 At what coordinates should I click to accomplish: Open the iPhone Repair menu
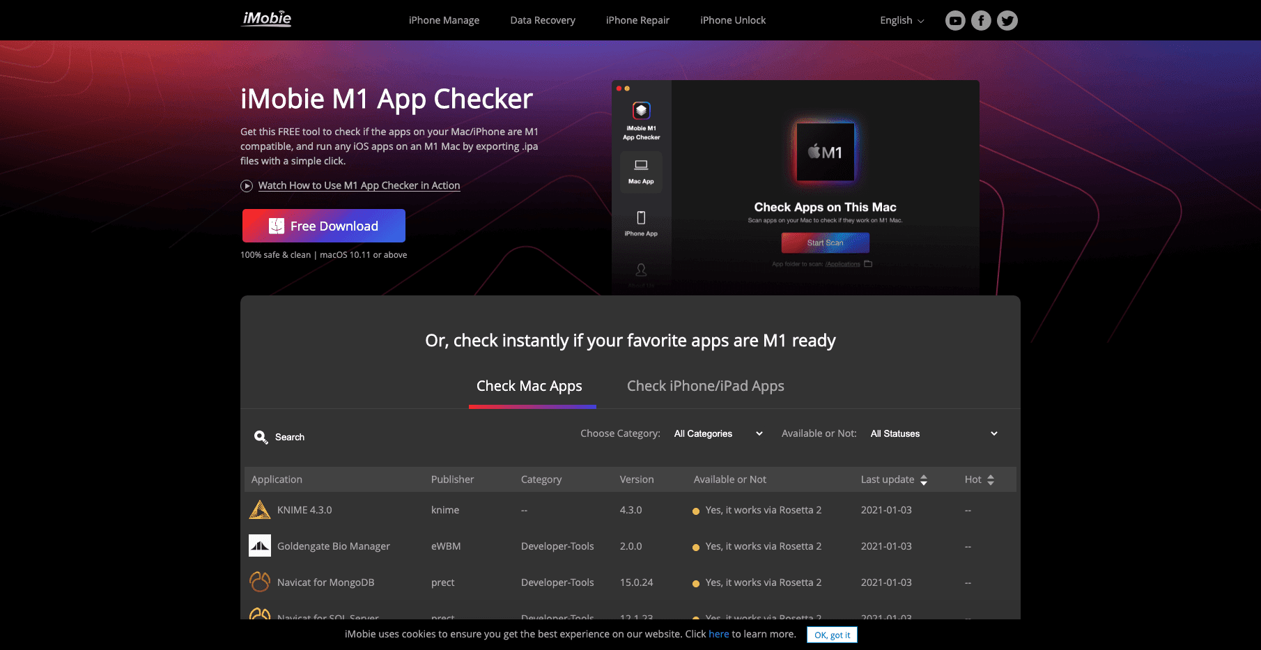point(637,20)
